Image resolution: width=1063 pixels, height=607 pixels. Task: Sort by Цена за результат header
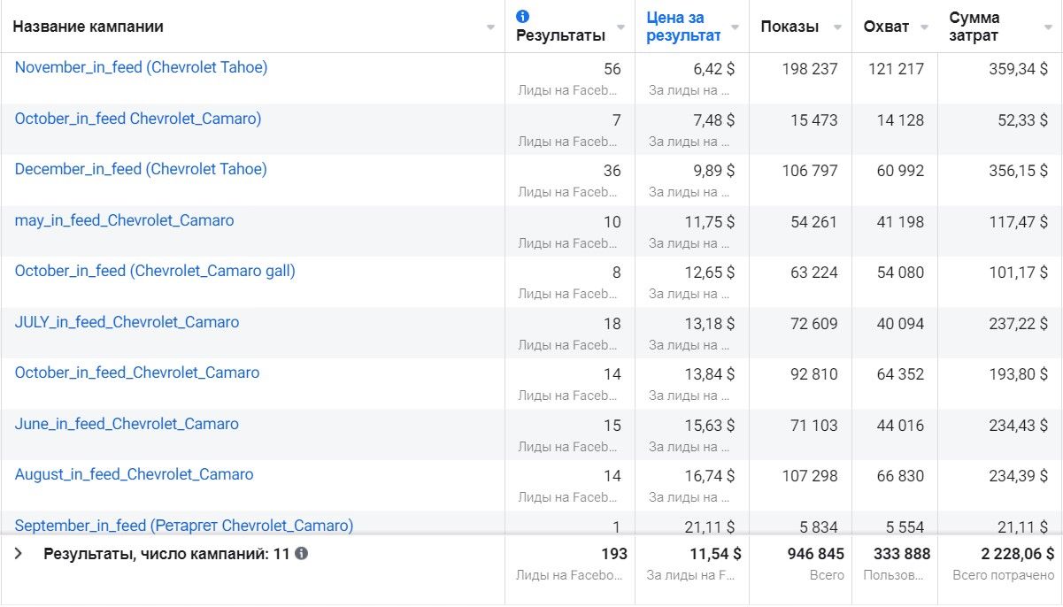pos(682,27)
